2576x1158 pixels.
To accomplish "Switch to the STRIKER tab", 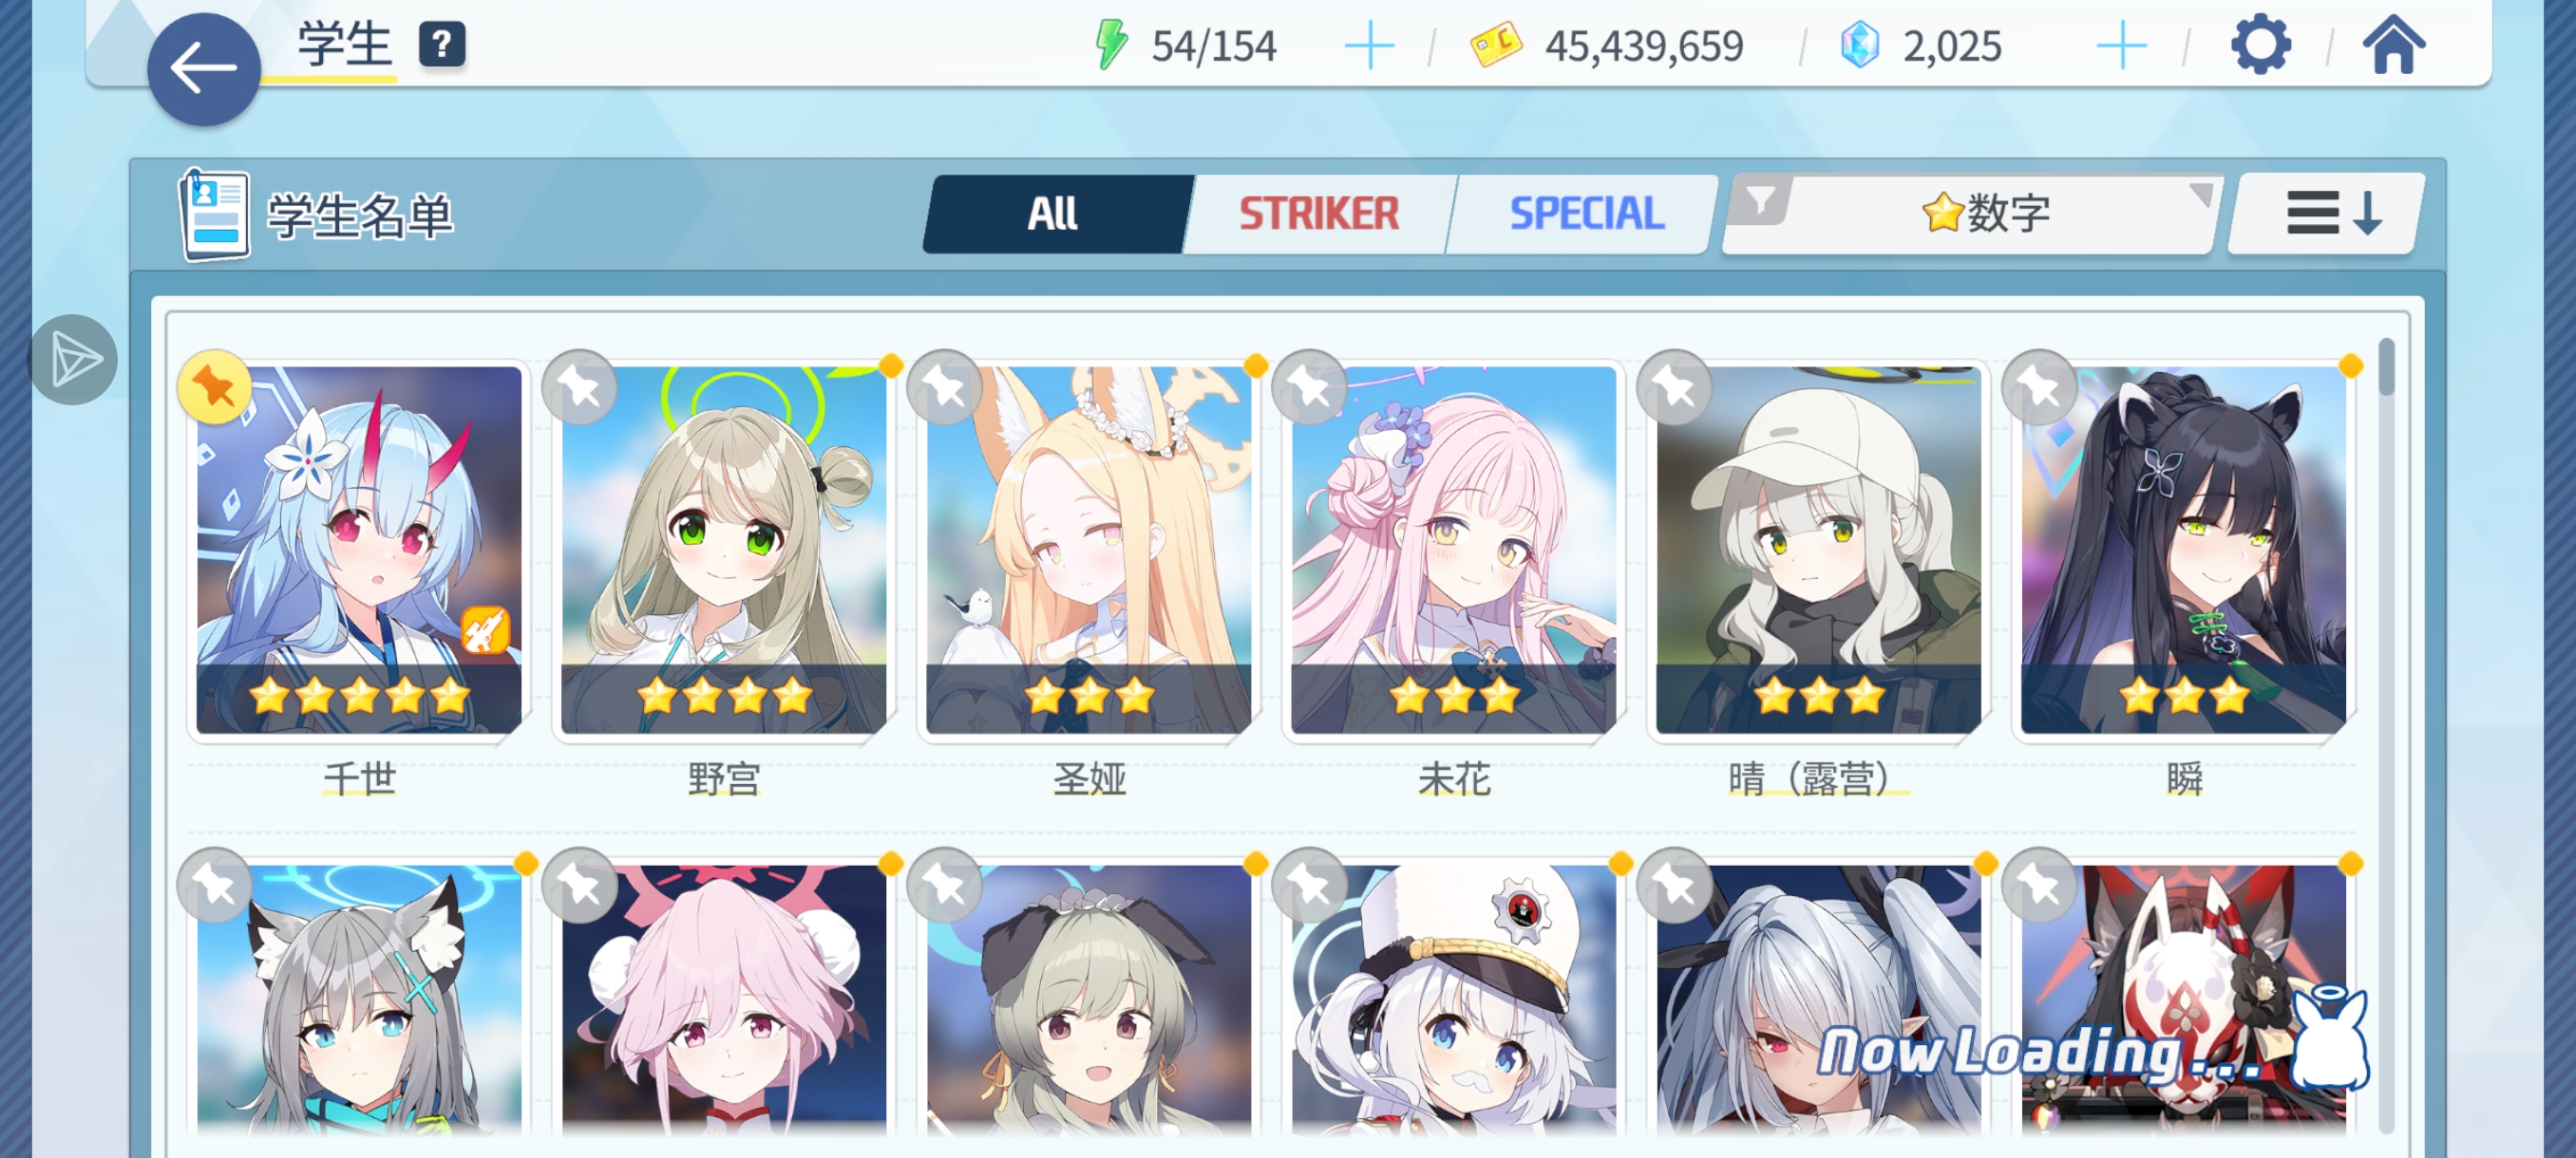I will point(1319,214).
